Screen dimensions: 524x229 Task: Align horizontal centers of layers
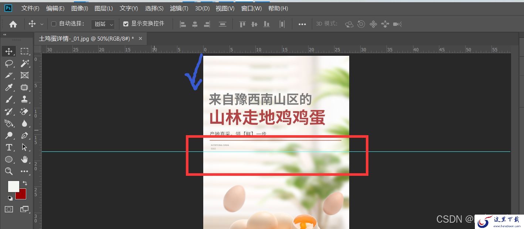point(195,24)
